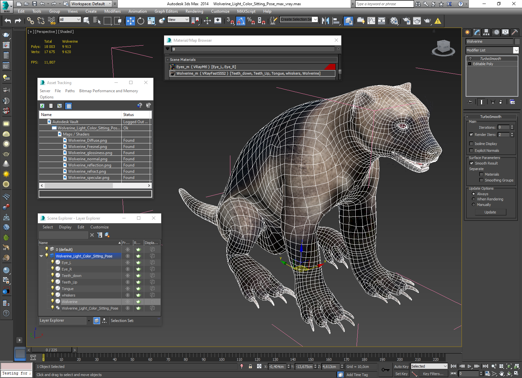This screenshot has width=522, height=378.
Task: Open the Material Editor icon
Action: [x=394, y=21]
